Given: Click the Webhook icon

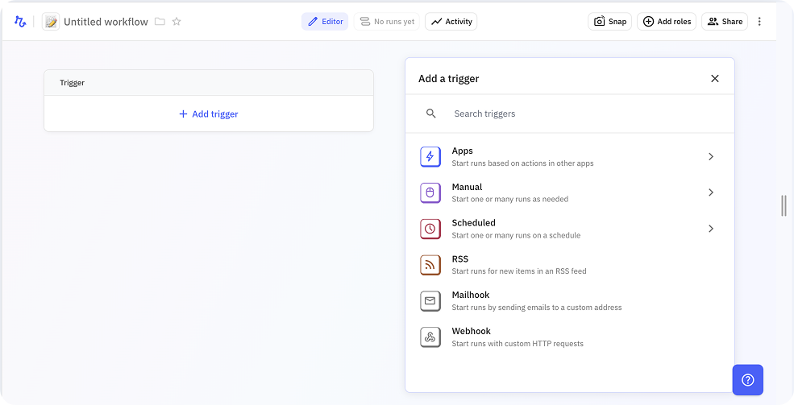Looking at the screenshot, I should (430, 337).
